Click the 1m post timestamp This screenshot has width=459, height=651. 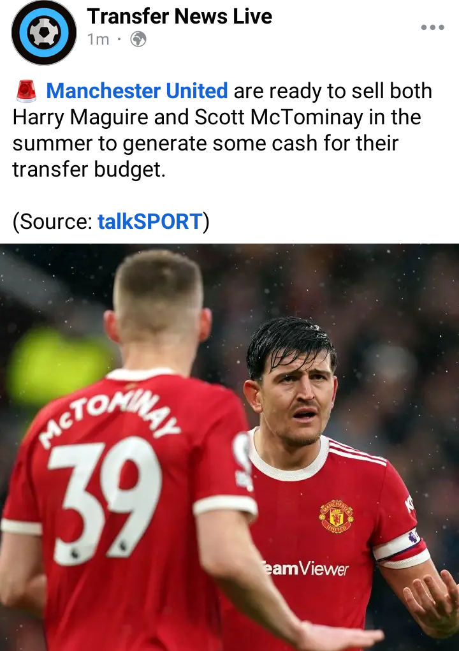98,40
